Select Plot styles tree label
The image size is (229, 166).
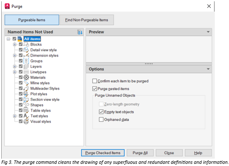[39, 94]
